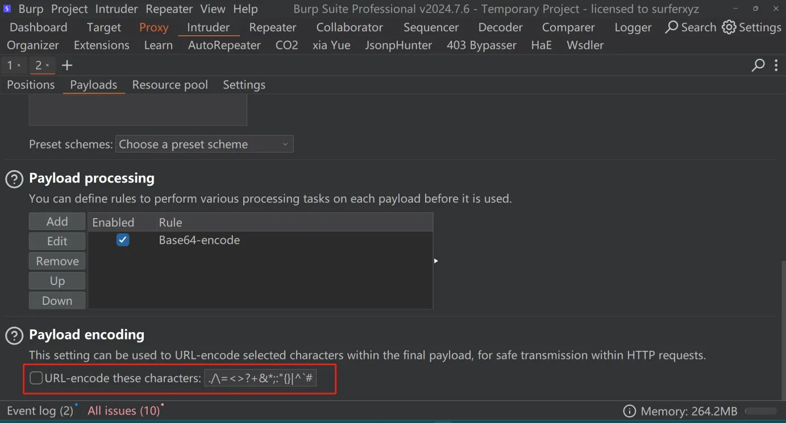Enable URL-encode these characters checkbox
The height and width of the screenshot is (423, 786).
coord(36,378)
